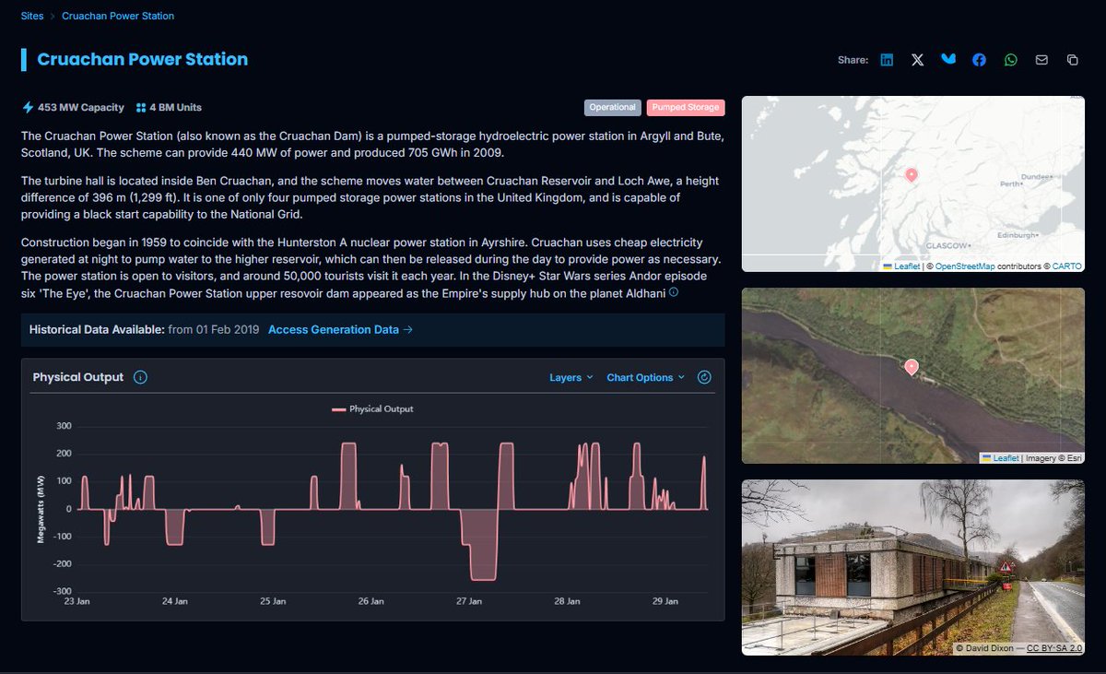Open power station building photo
This screenshot has width=1106, height=674.
click(913, 567)
